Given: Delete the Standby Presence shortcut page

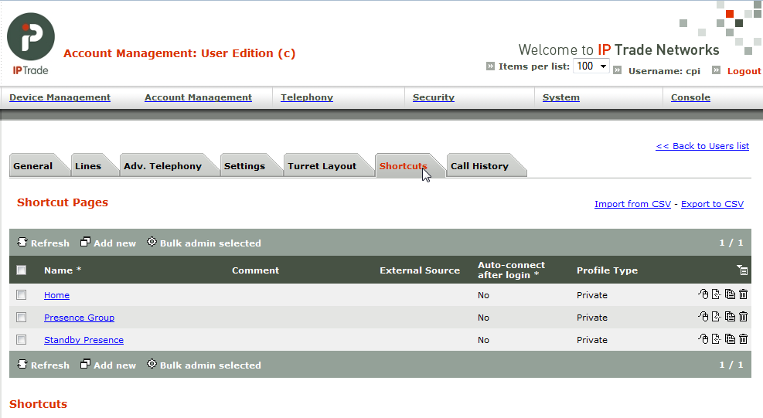Looking at the screenshot, I should [743, 339].
